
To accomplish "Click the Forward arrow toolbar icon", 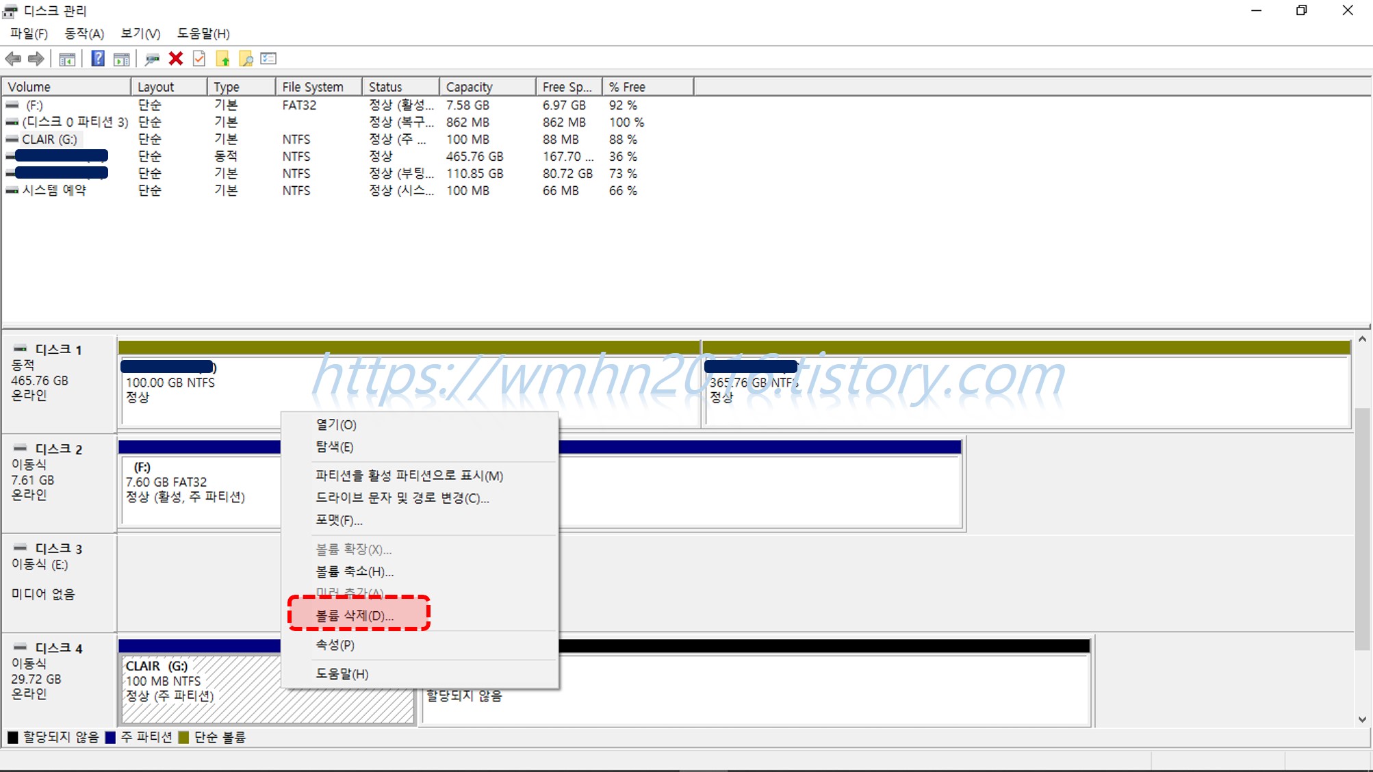I will [x=36, y=59].
